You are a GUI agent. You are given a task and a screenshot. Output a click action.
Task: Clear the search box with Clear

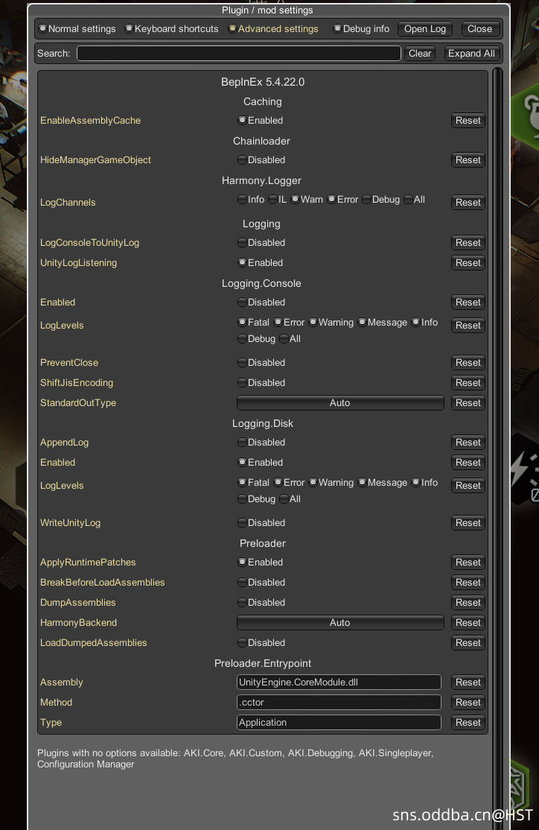[420, 54]
